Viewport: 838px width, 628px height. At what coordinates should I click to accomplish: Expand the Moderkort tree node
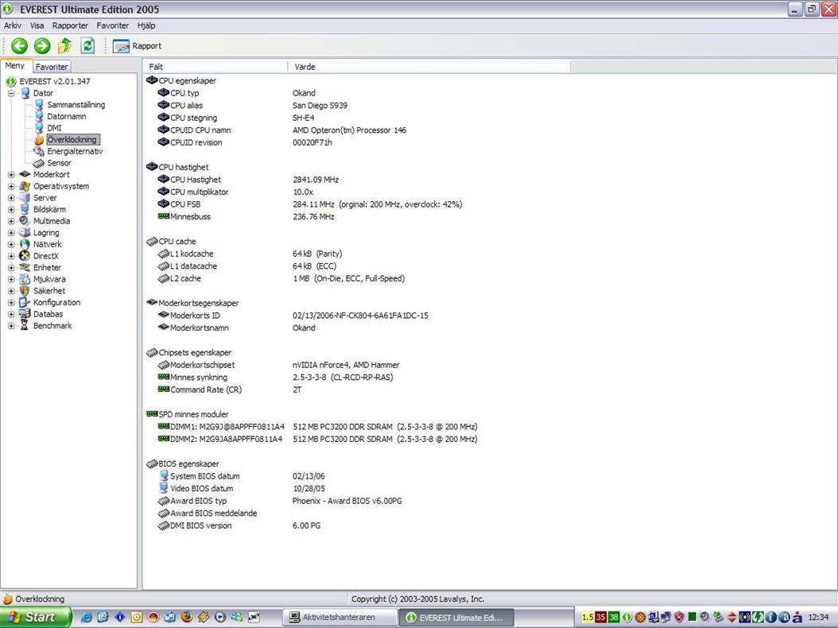[x=11, y=174]
